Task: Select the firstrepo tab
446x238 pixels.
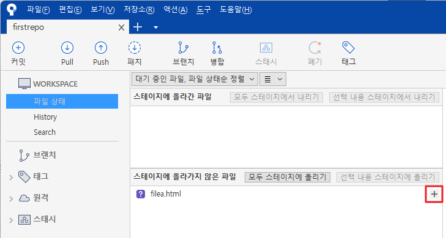Action: tap(68, 27)
